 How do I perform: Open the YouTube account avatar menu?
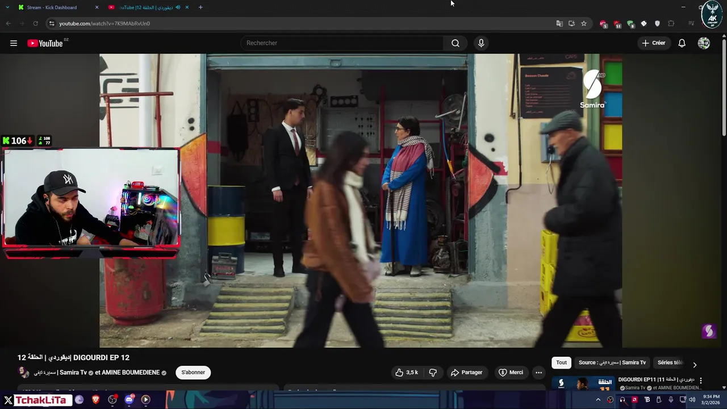704,43
